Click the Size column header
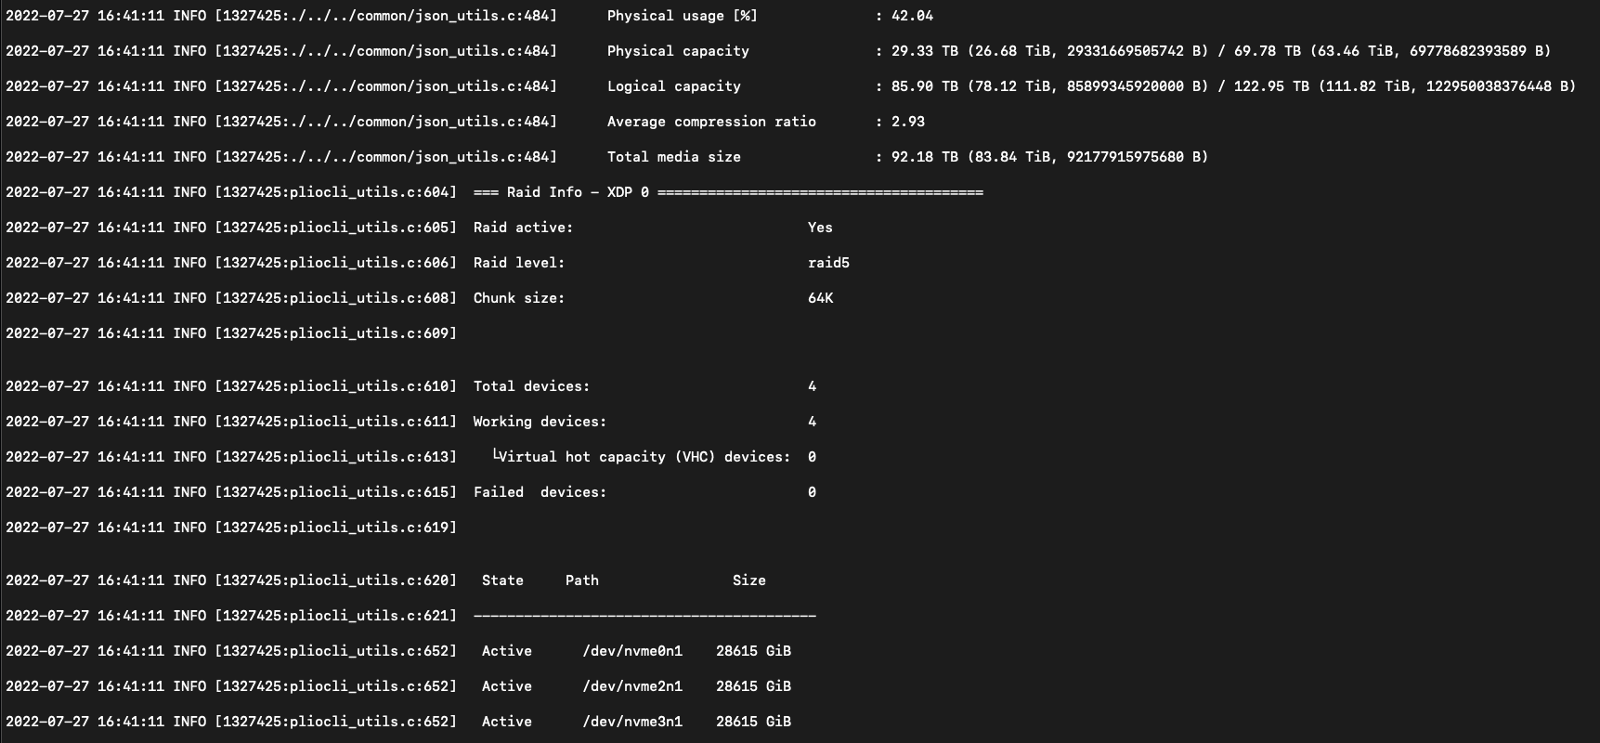 pyautogui.click(x=749, y=580)
